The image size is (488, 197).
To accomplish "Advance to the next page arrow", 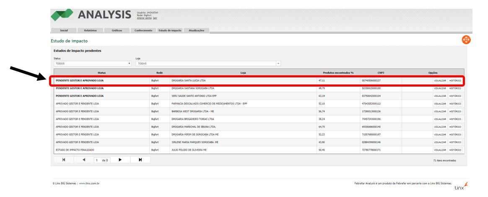I will (120, 160).
